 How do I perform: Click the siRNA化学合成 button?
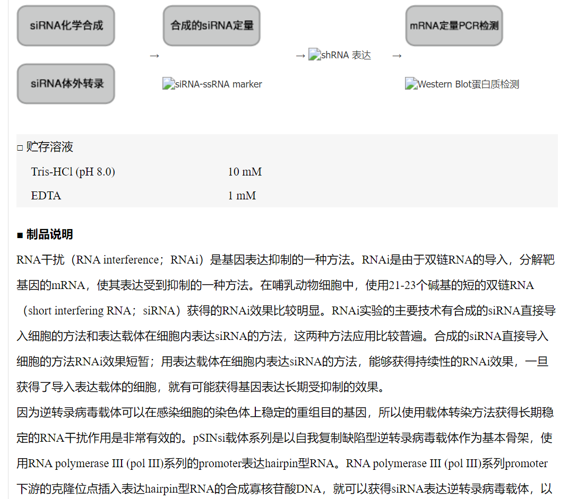tap(66, 25)
